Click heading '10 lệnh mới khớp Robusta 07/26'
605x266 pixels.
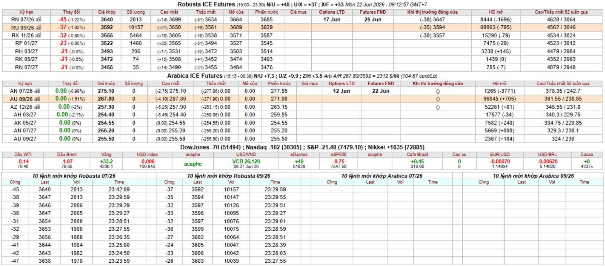pos(74,176)
